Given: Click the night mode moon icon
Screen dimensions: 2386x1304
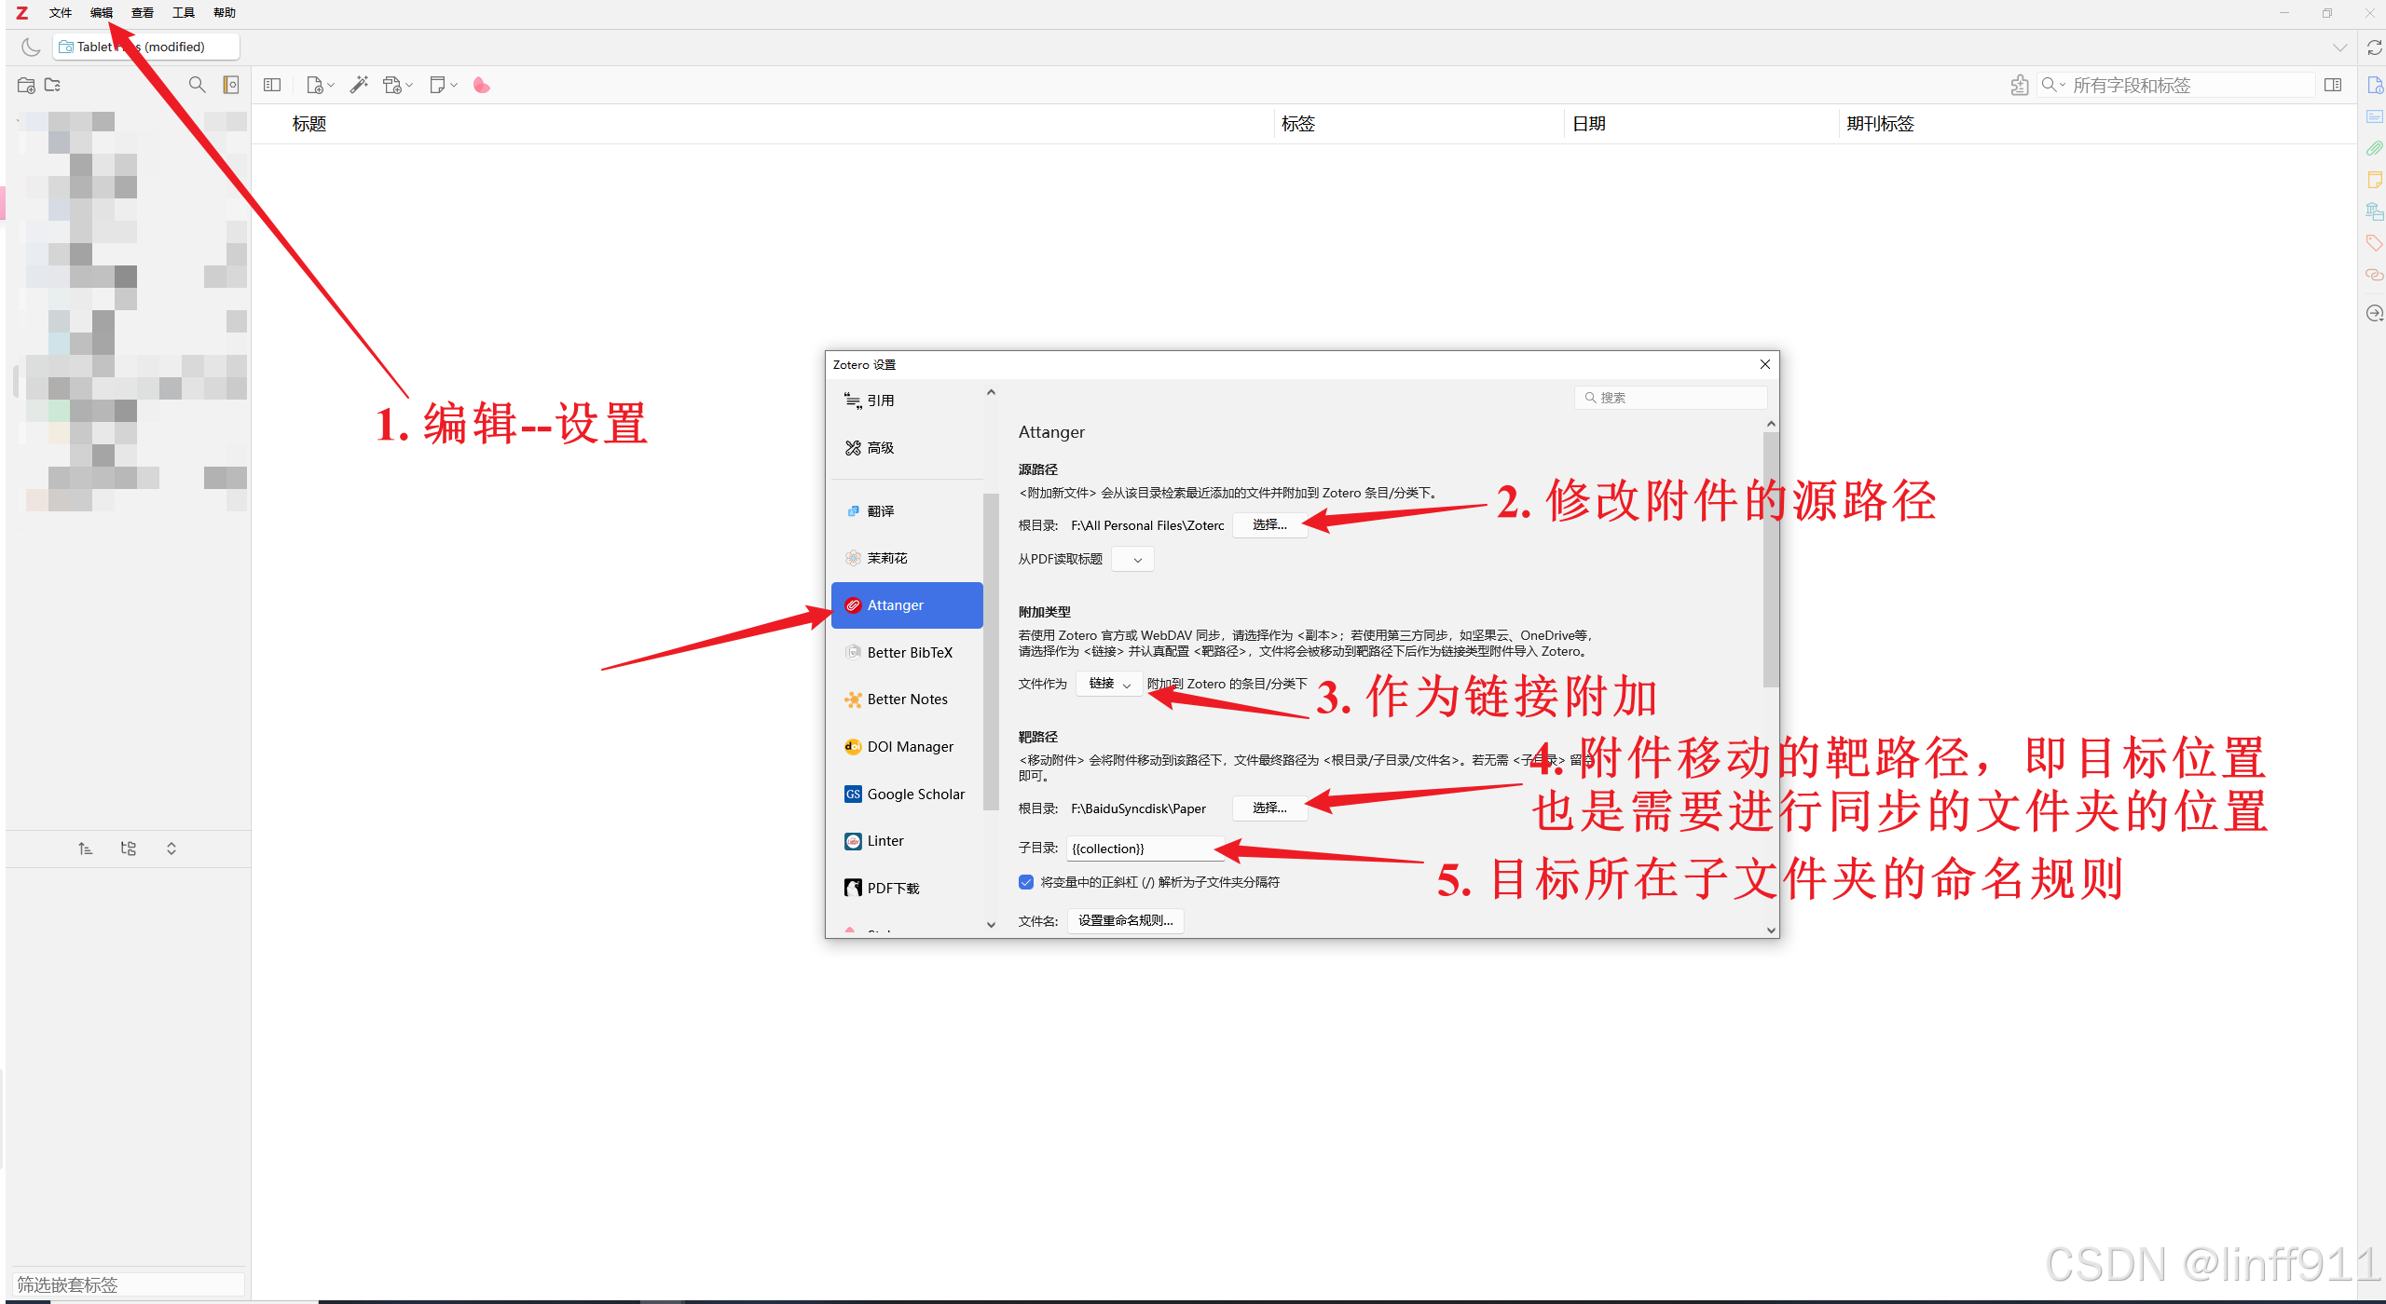Looking at the screenshot, I should pyautogui.click(x=31, y=47).
